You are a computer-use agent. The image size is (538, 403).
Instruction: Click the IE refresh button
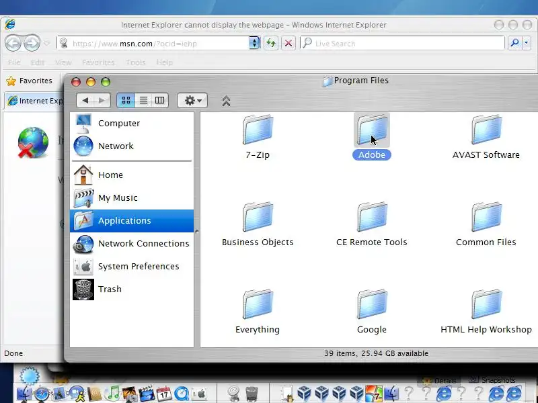point(271,43)
